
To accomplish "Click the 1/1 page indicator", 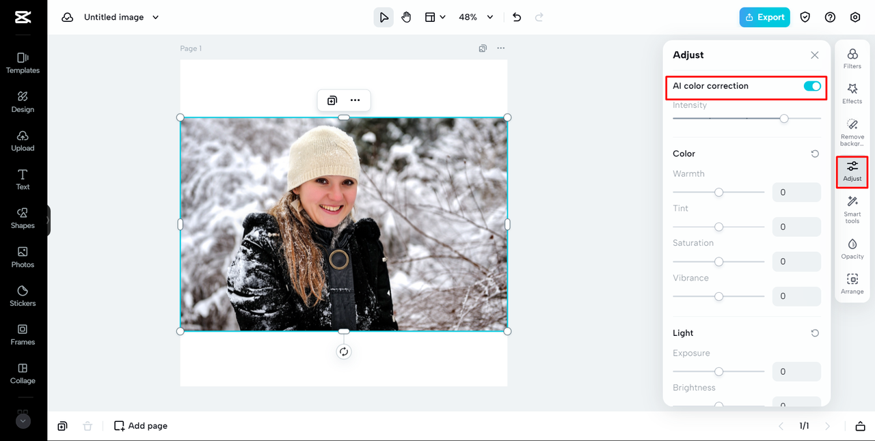I will pyautogui.click(x=805, y=426).
